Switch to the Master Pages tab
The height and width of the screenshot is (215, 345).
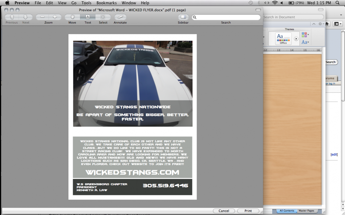(x=306, y=211)
